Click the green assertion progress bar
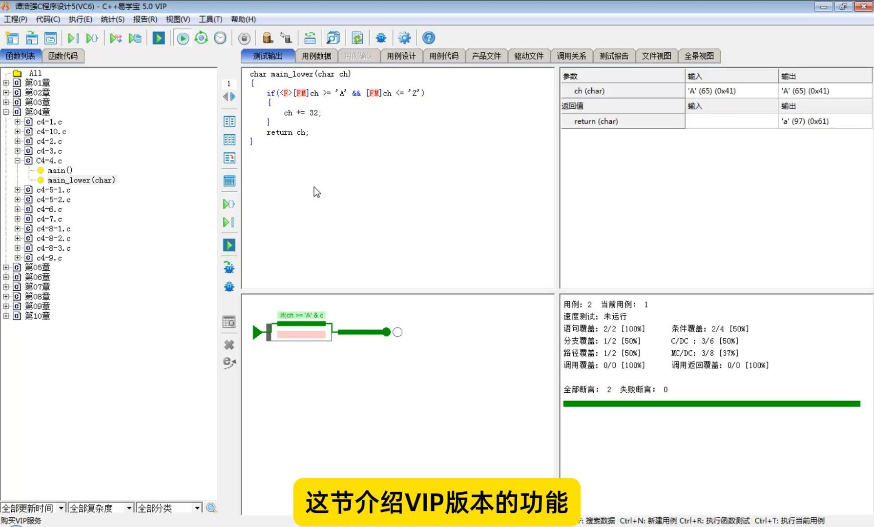Image resolution: width=874 pixels, height=527 pixels. 711,404
